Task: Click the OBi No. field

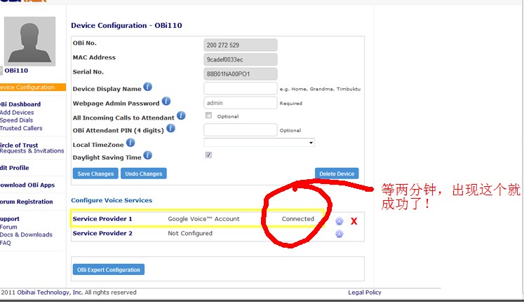Action: (241, 45)
